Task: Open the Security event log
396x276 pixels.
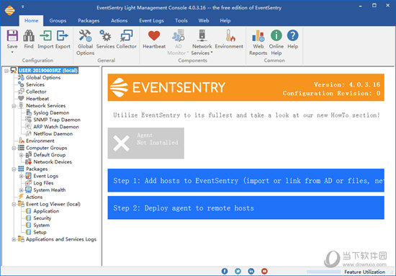Action: click(x=42, y=218)
